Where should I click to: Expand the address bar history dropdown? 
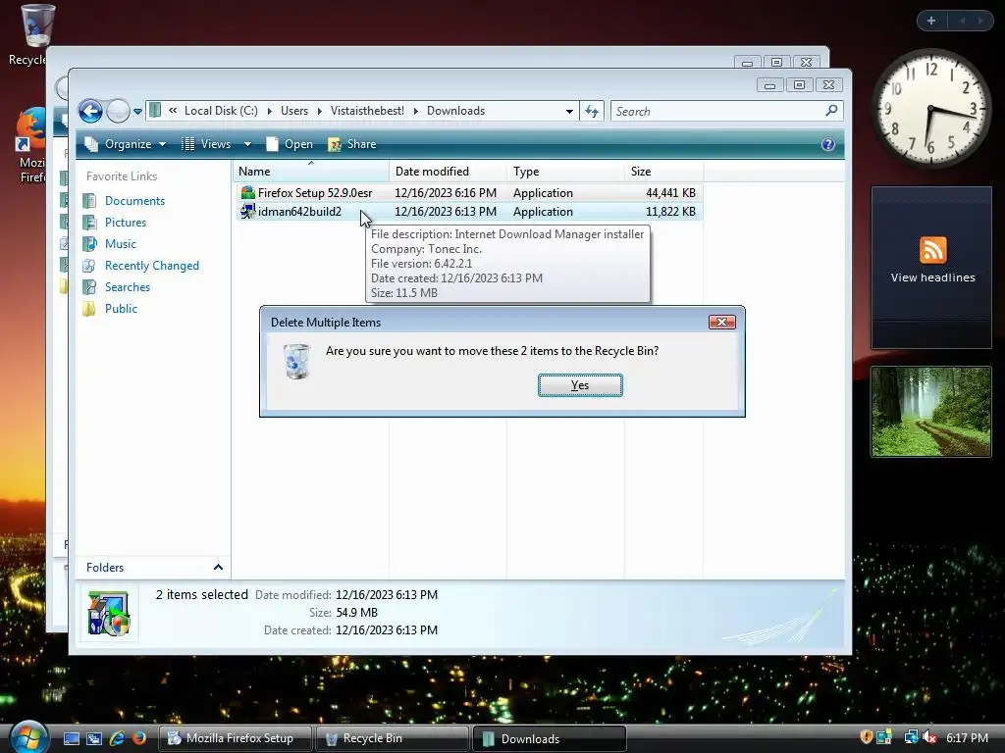click(x=569, y=112)
